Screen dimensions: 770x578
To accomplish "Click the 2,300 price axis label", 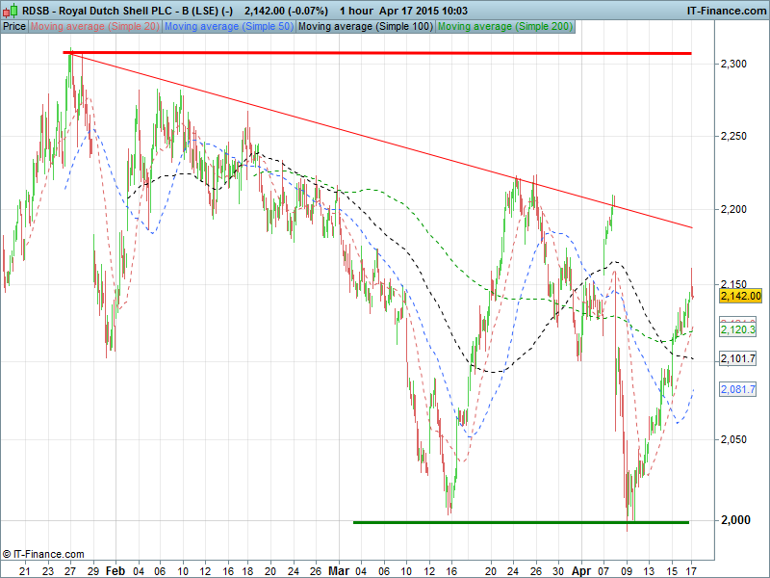I will pyautogui.click(x=733, y=64).
